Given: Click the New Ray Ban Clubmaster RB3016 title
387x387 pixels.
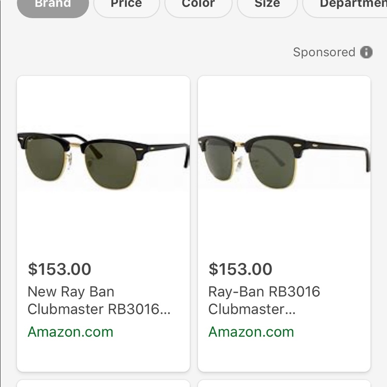Looking at the screenshot, I should click(x=98, y=300).
